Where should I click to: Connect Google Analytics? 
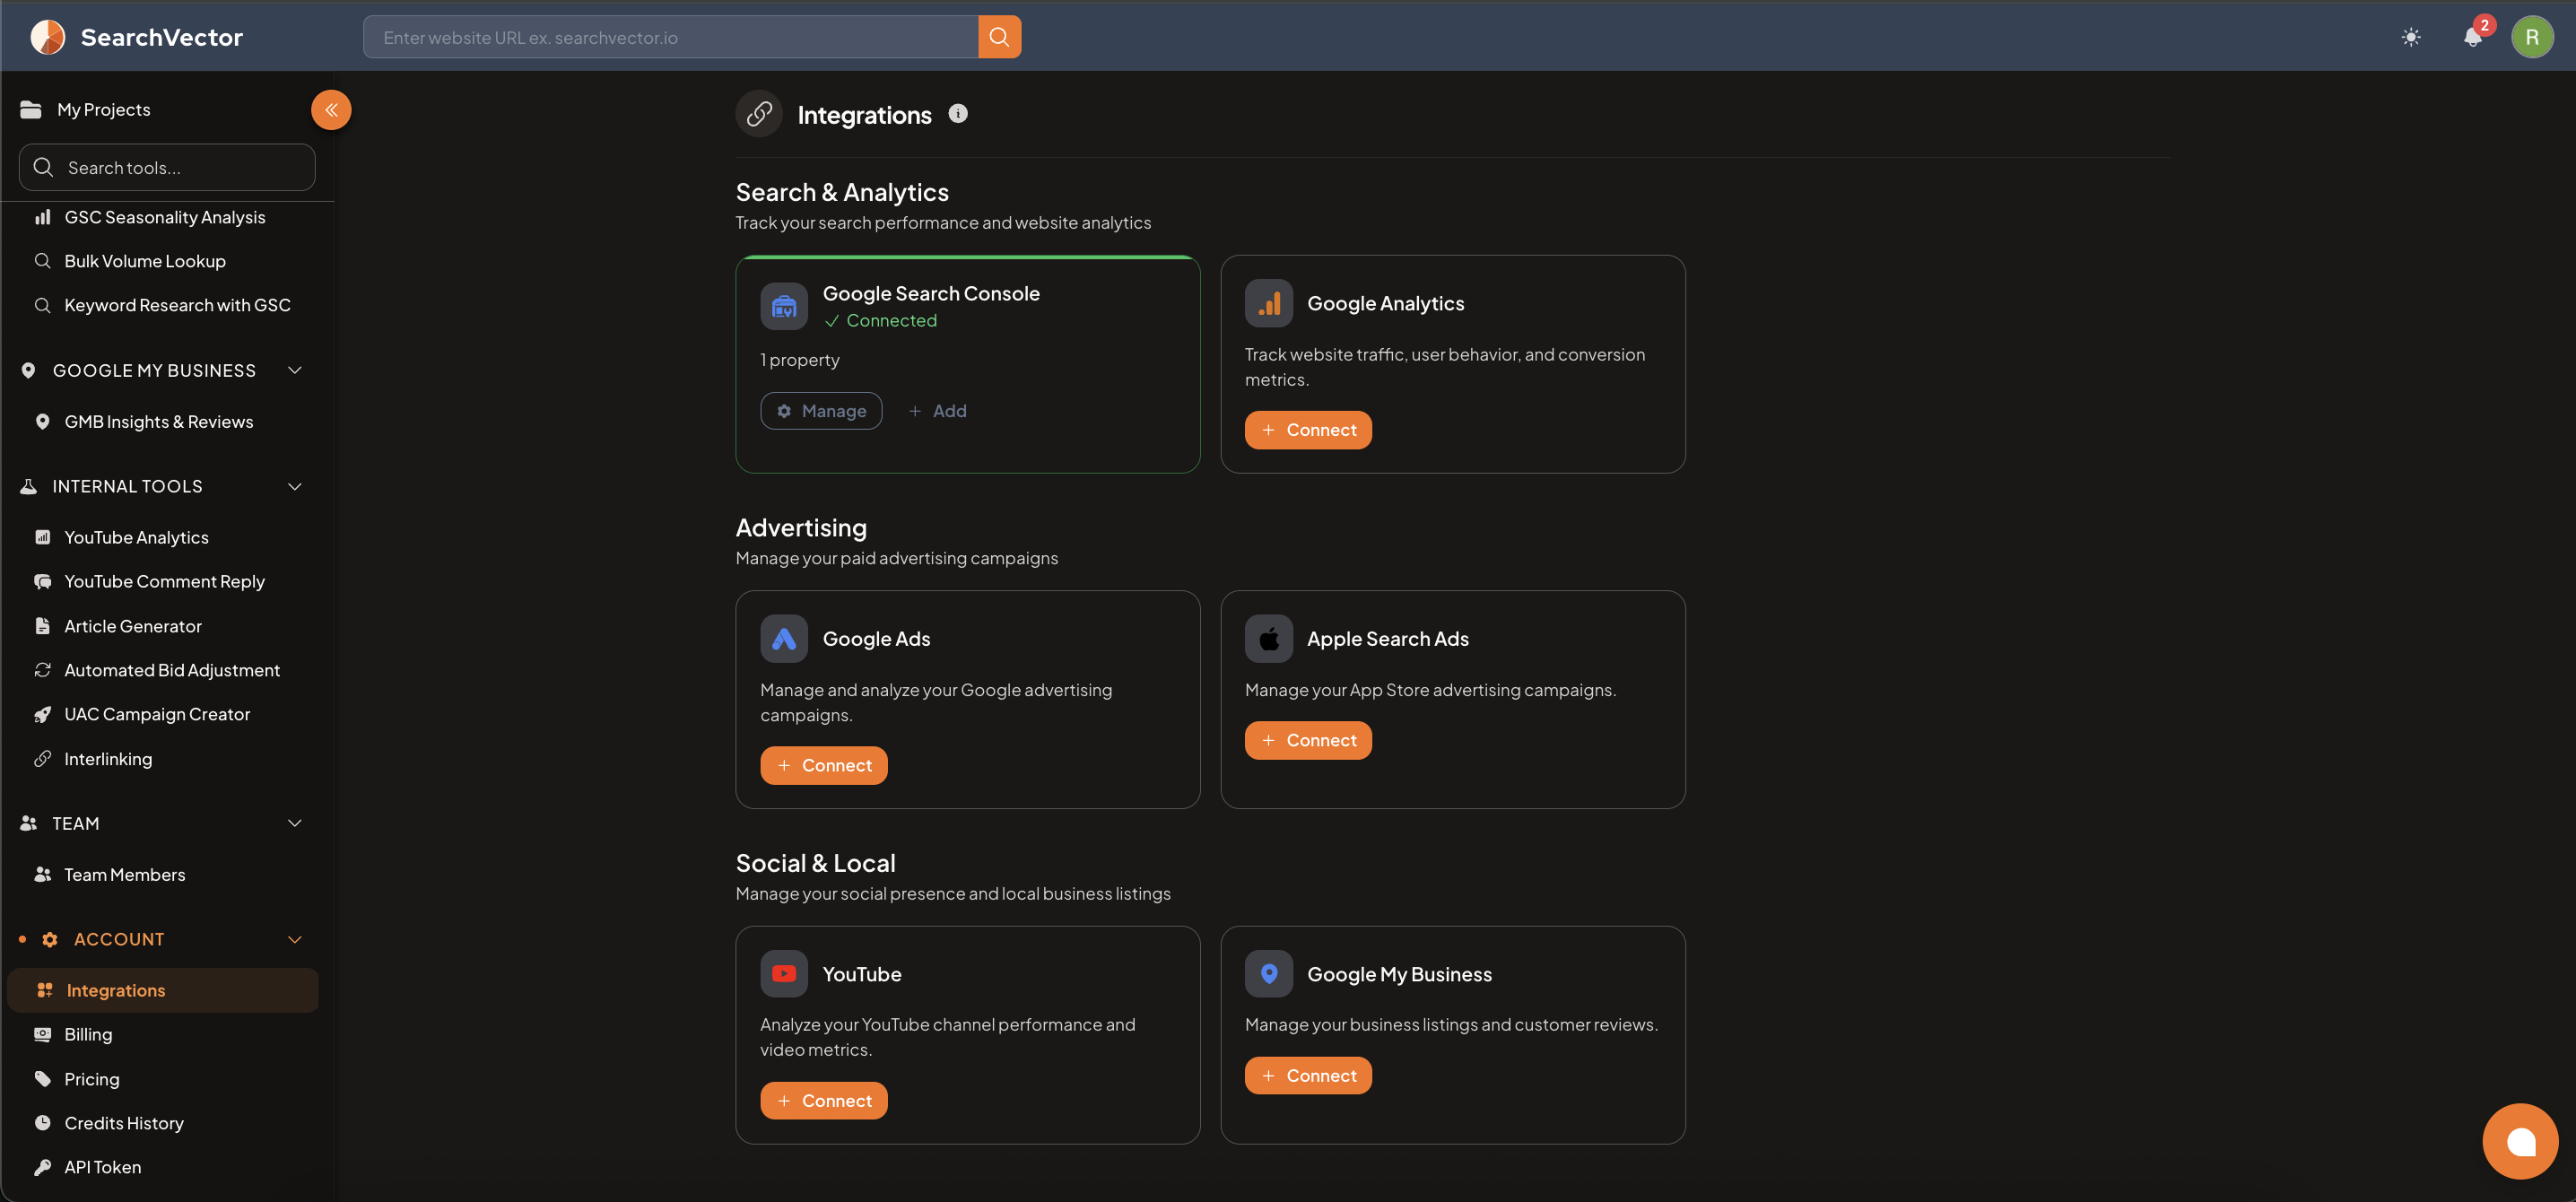pos(1308,430)
